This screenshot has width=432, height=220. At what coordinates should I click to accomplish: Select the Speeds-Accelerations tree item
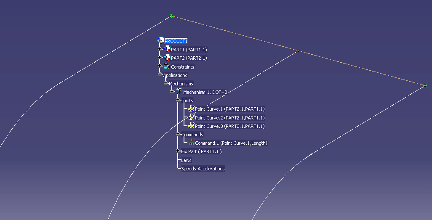(203, 169)
